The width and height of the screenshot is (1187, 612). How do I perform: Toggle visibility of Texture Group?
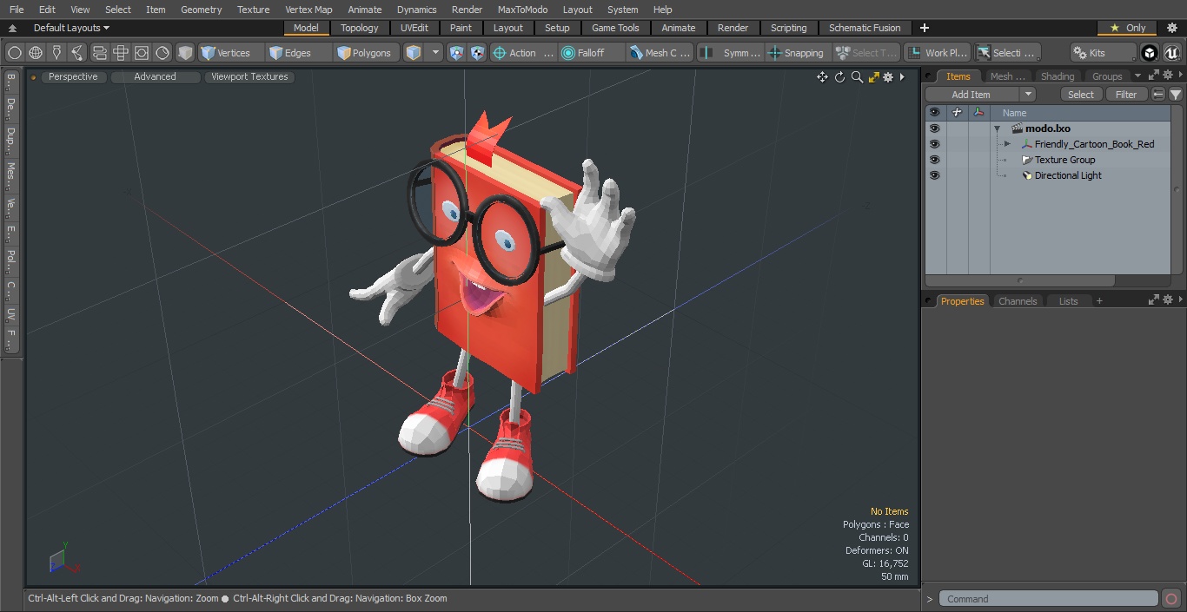pos(934,160)
